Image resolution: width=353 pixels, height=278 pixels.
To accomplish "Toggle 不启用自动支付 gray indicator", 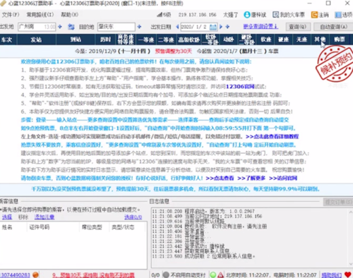I will [166, 274].
